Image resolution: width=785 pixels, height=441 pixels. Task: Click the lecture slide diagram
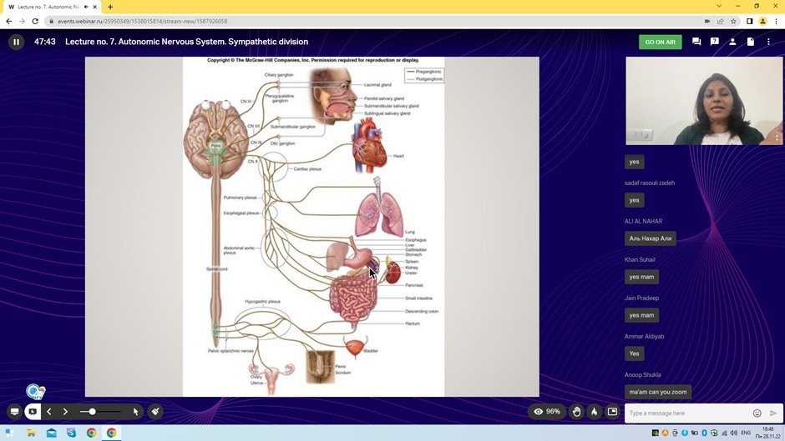[313, 227]
